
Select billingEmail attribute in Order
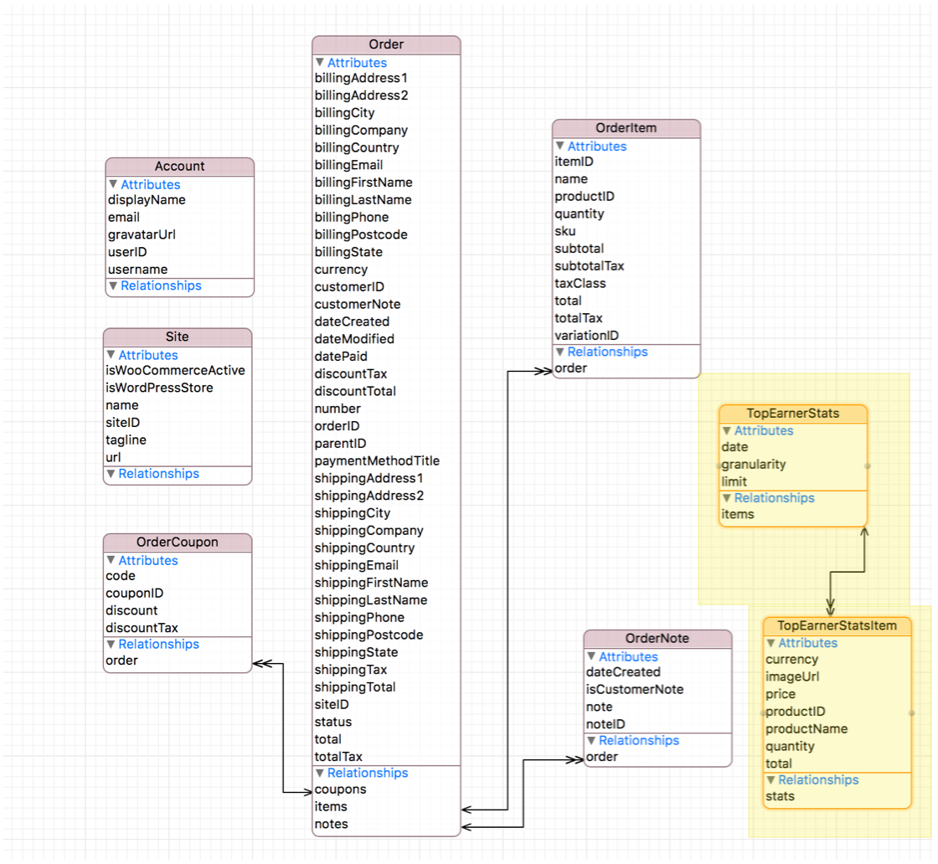(348, 165)
